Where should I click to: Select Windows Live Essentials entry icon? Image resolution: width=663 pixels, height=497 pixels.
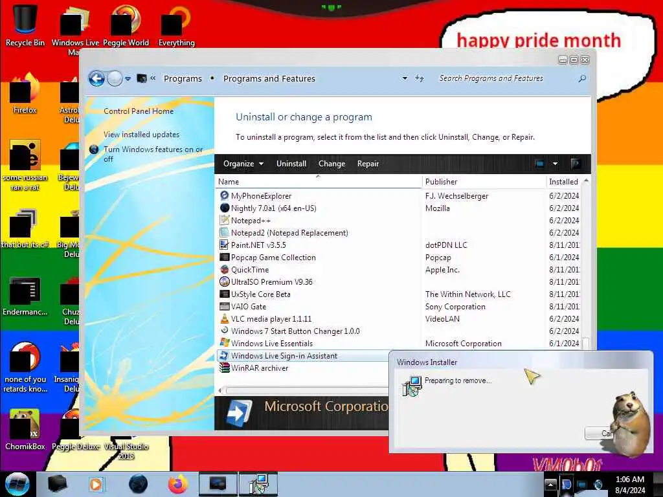tap(225, 343)
